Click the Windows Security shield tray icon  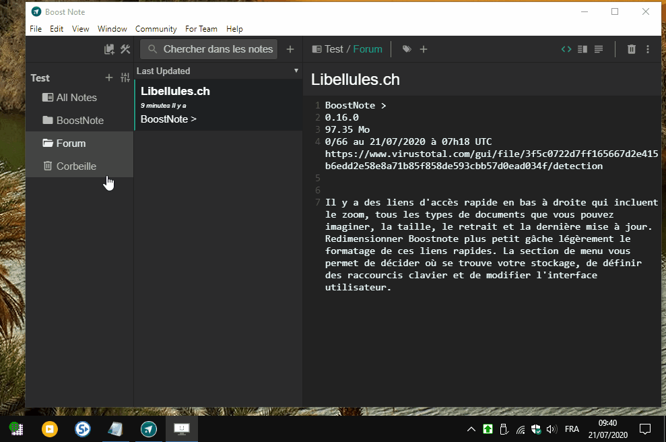536,429
